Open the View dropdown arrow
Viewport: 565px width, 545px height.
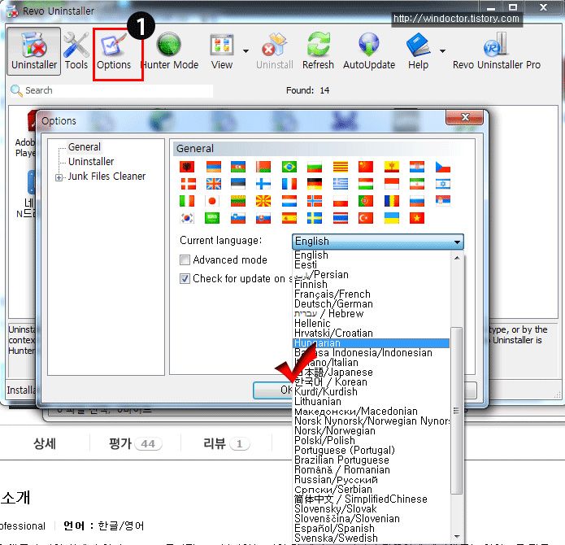tap(246, 50)
